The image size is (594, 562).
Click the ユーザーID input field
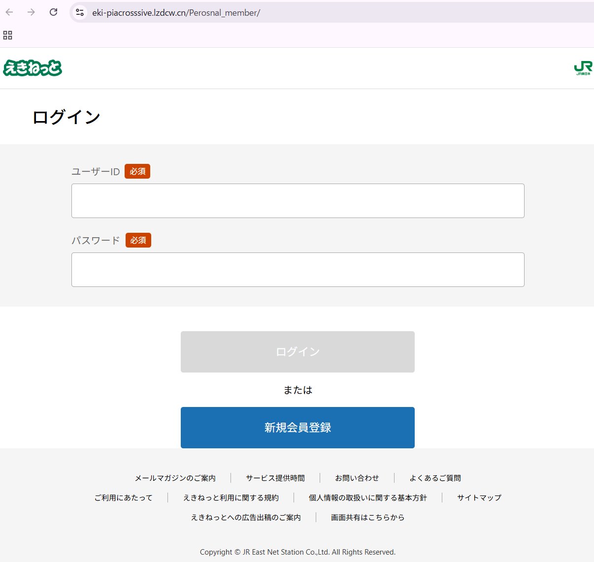coord(297,201)
